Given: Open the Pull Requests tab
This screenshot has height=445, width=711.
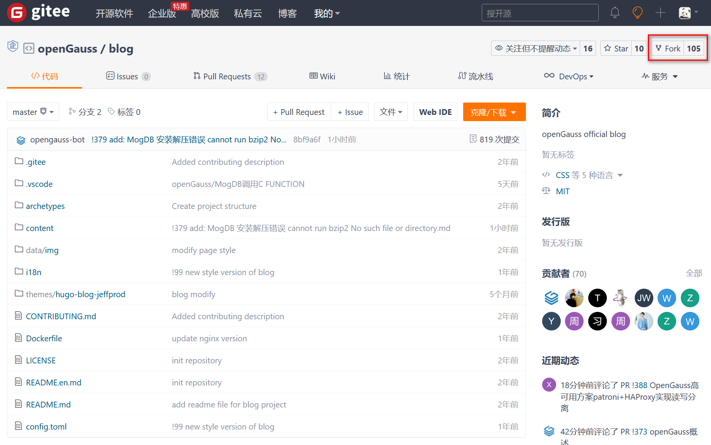Looking at the screenshot, I should coord(230,76).
